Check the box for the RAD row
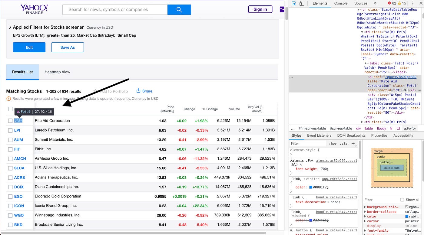The width and height of the screenshot is (424, 235). [x=10, y=121]
